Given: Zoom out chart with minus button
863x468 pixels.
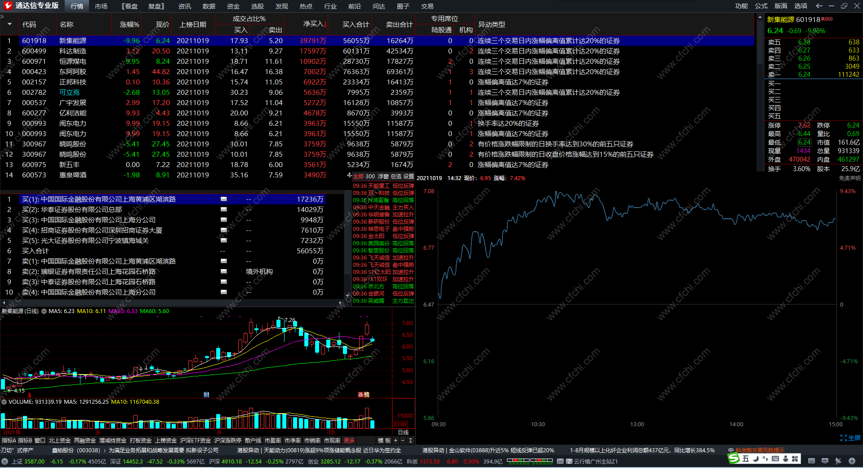Looking at the screenshot, I should (x=402, y=440).
